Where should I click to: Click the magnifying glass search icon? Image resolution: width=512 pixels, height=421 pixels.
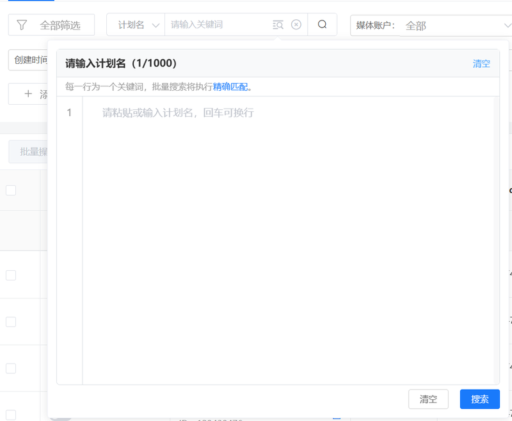[x=322, y=25]
